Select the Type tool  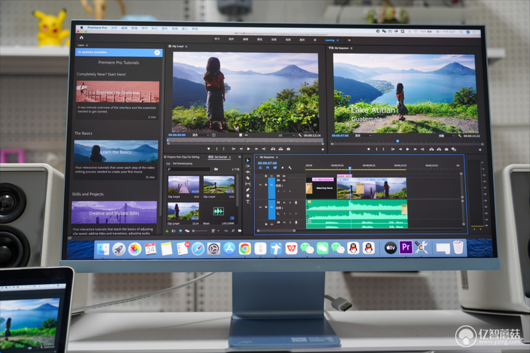(248, 201)
